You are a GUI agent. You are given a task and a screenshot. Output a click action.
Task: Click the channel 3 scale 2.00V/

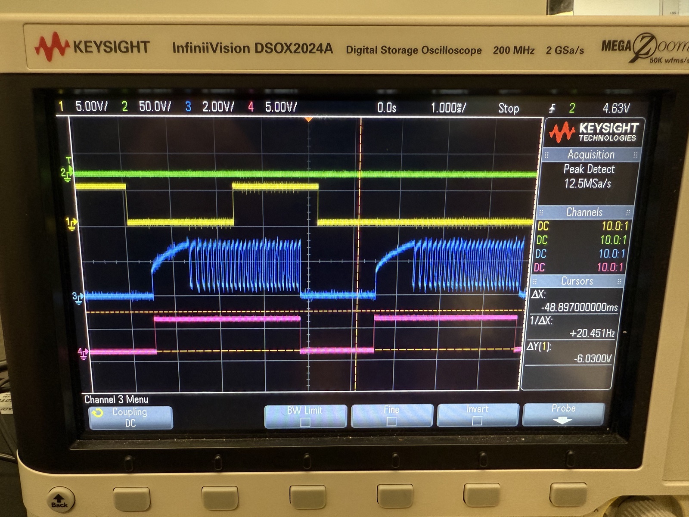tap(218, 106)
